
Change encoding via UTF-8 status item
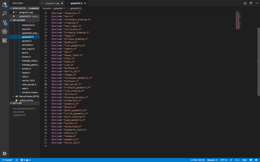(223, 160)
